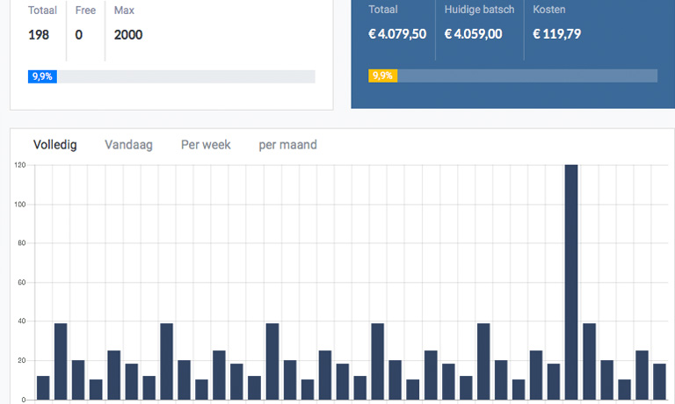Click the 120 label on the y-axis
This screenshot has width=675, height=404.
[x=20, y=165]
